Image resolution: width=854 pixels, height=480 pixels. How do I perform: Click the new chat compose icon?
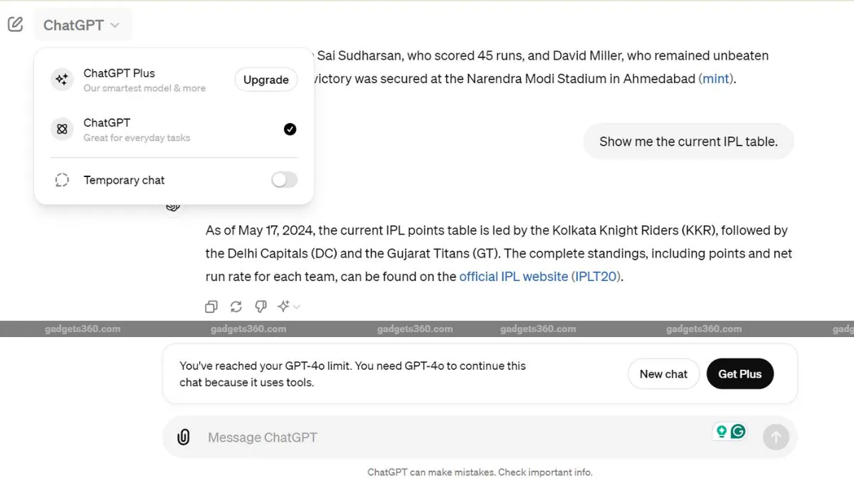(x=15, y=24)
